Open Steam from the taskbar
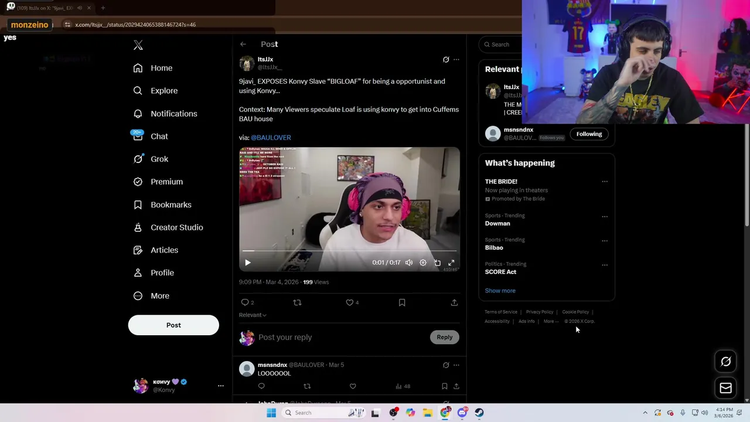750x422 pixels. [x=479, y=413]
